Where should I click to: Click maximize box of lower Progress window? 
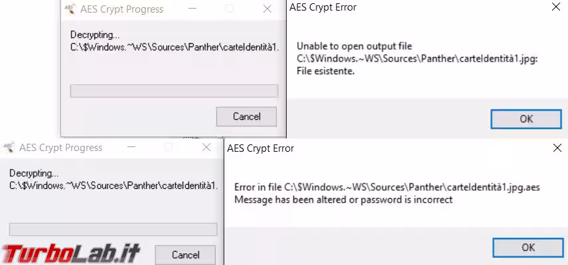coord(169,148)
